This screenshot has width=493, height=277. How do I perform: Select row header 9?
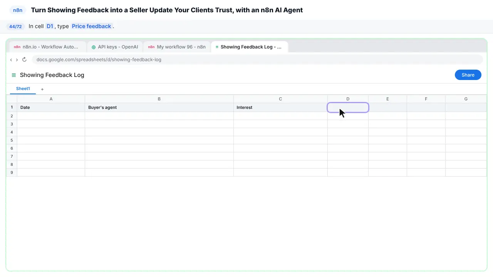12,172
